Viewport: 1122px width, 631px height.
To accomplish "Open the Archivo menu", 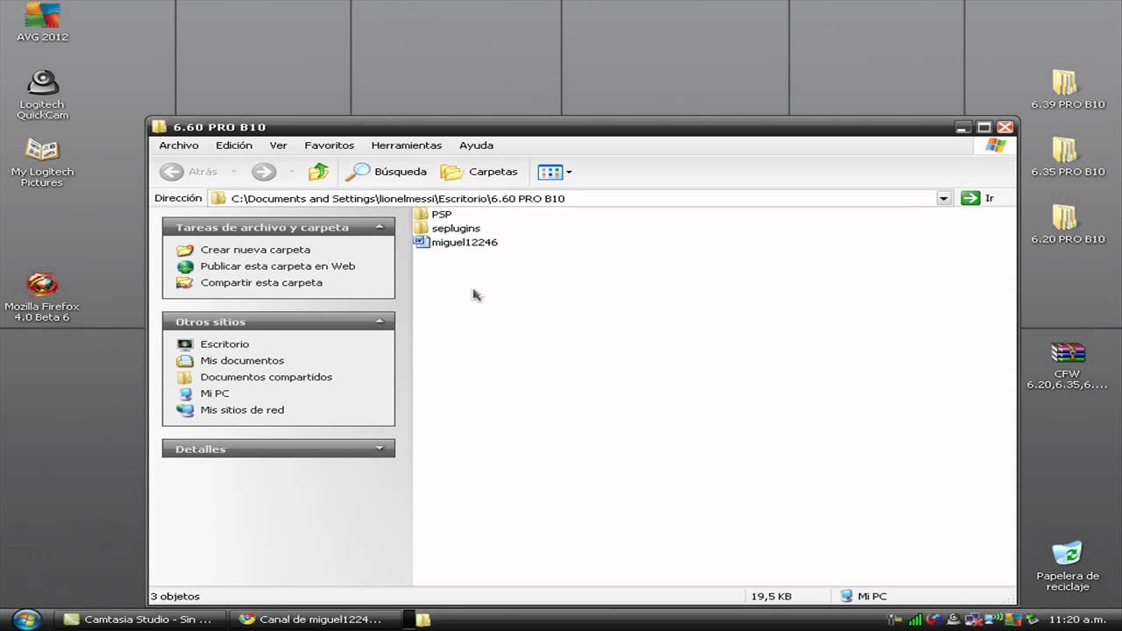I will (x=179, y=145).
